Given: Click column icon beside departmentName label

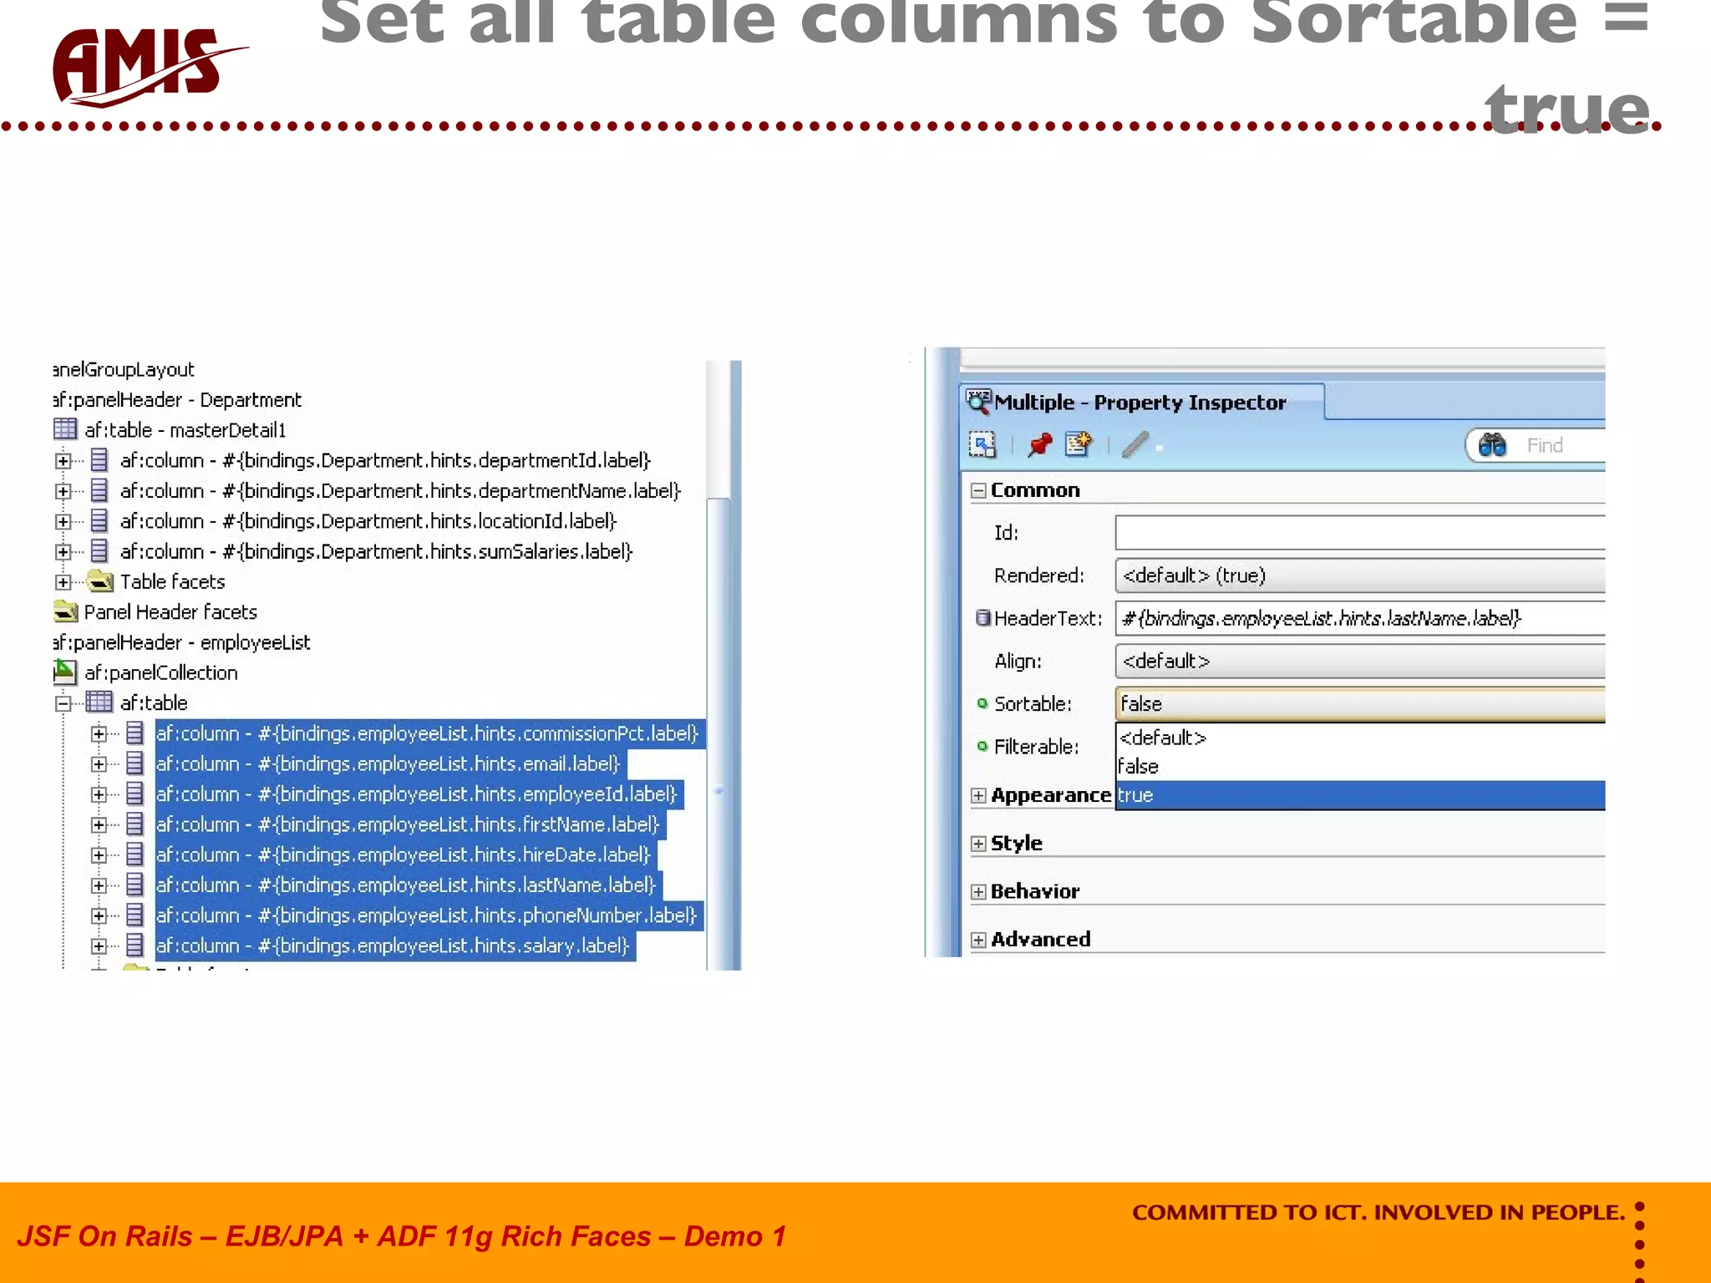Looking at the screenshot, I should [99, 490].
